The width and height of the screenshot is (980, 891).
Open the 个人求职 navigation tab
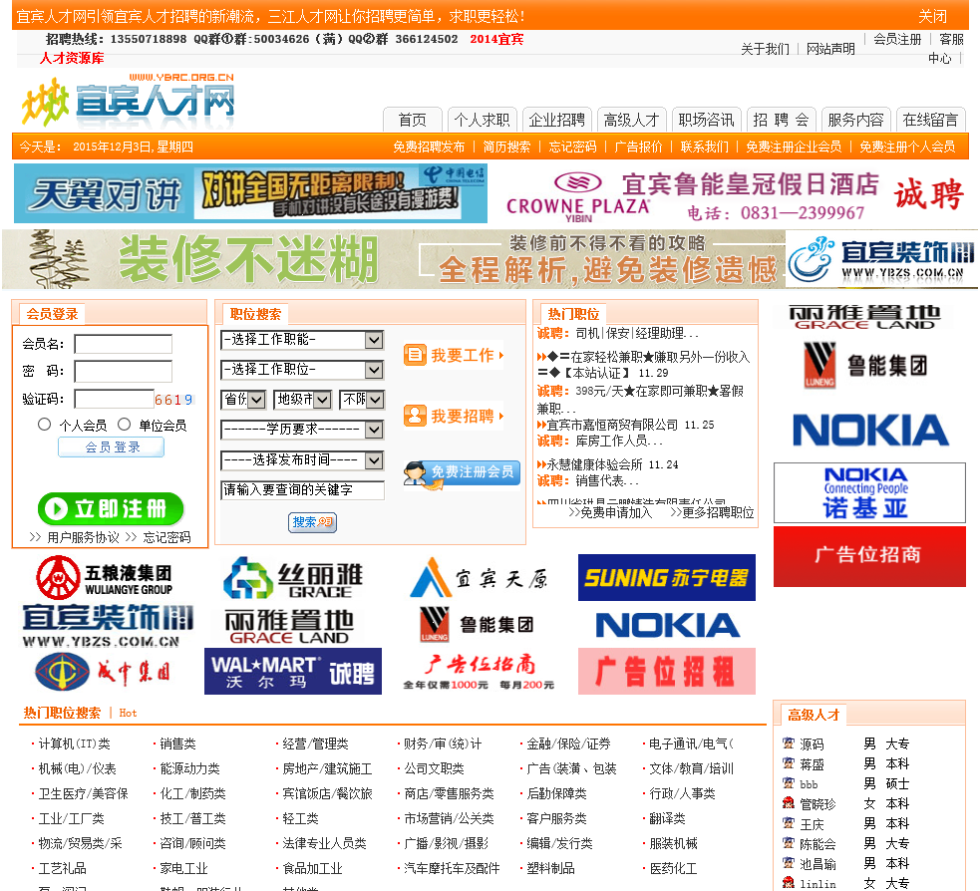(482, 120)
